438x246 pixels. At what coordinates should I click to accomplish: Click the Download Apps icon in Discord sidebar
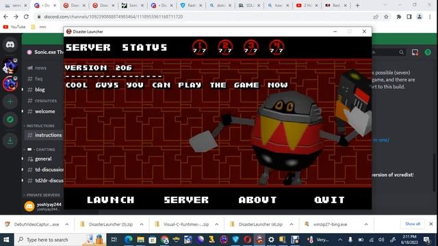click(10, 141)
